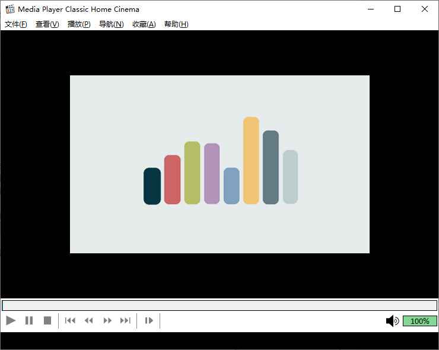Expand the 收藏(A) menu
439x350 pixels.
[144, 24]
